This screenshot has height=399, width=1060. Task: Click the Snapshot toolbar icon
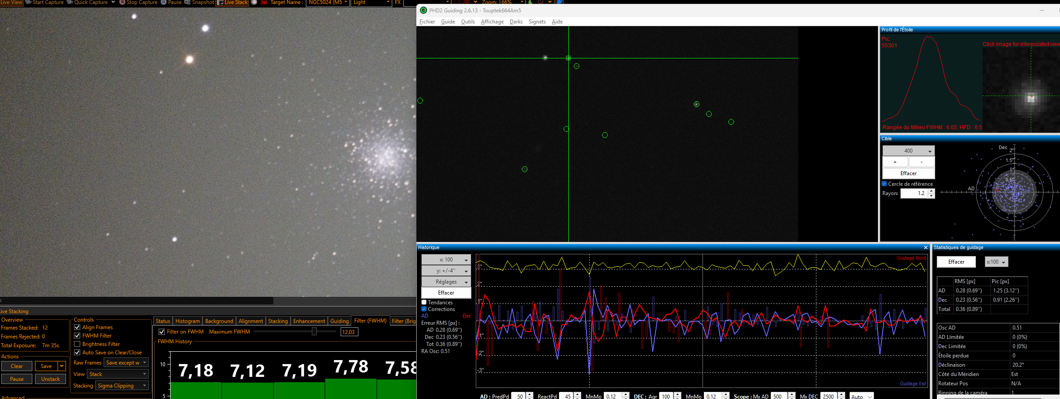(x=187, y=2)
